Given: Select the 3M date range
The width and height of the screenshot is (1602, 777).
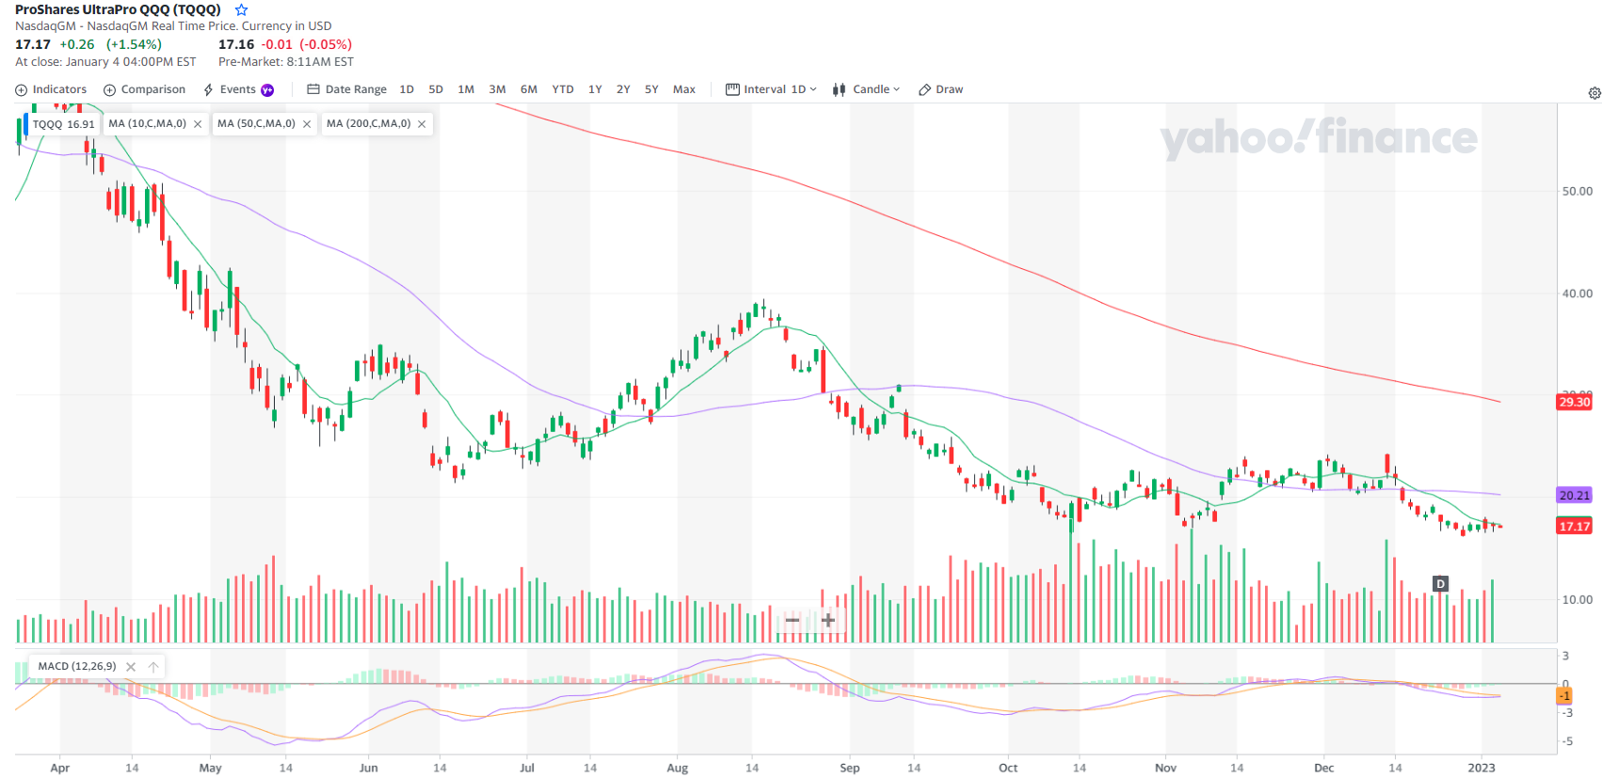Looking at the screenshot, I should click(x=497, y=89).
